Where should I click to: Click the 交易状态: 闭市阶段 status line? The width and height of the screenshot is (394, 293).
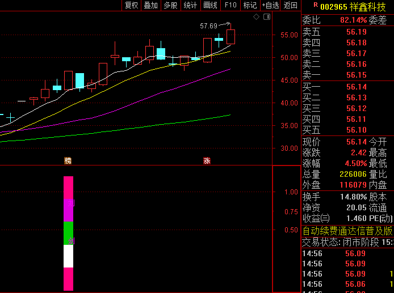(347, 243)
